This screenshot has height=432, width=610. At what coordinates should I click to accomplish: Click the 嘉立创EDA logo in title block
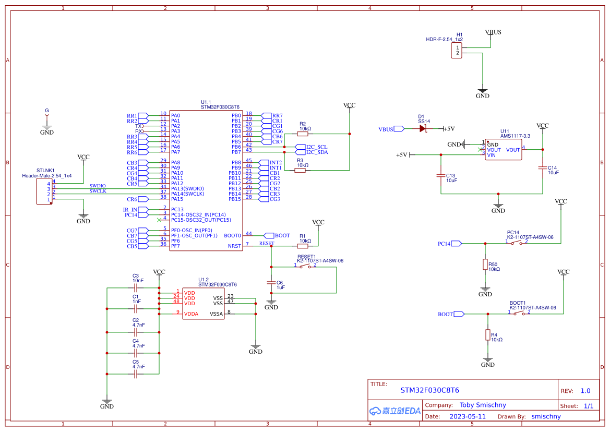pos(394,411)
